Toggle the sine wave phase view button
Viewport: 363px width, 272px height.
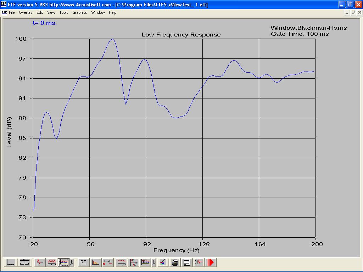[134, 262]
